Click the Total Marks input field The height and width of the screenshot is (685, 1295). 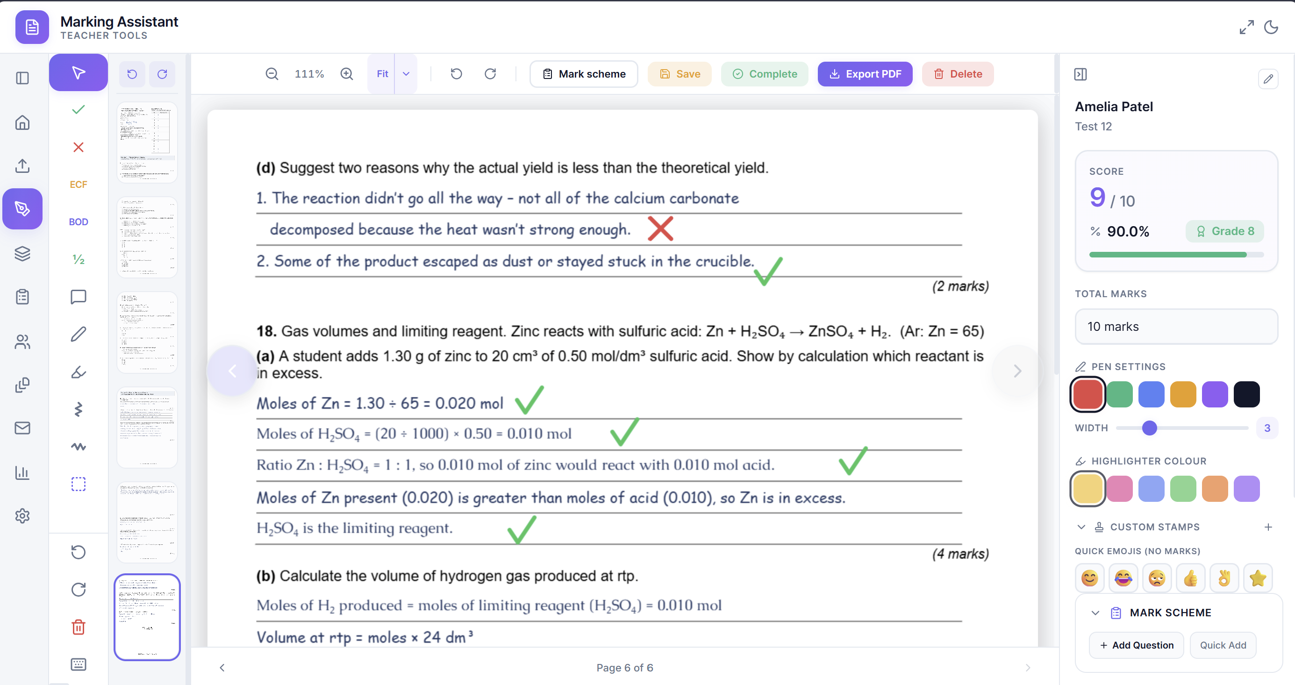(x=1176, y=327)
